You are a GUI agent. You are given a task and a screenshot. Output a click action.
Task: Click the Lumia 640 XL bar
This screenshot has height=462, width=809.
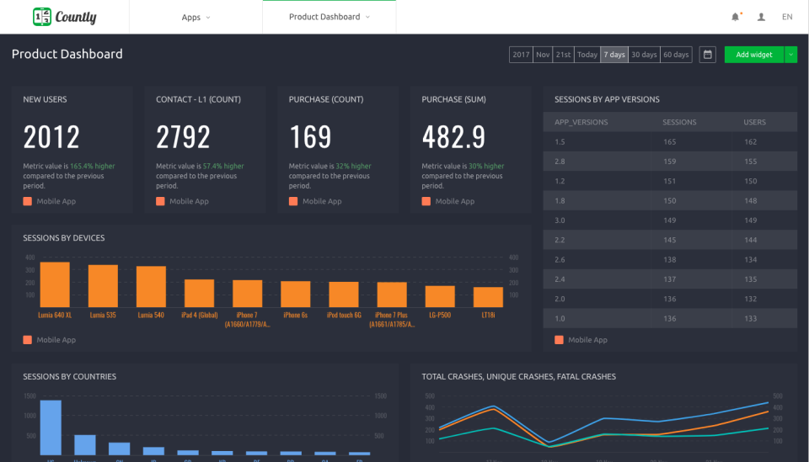[x=55, y=284]
